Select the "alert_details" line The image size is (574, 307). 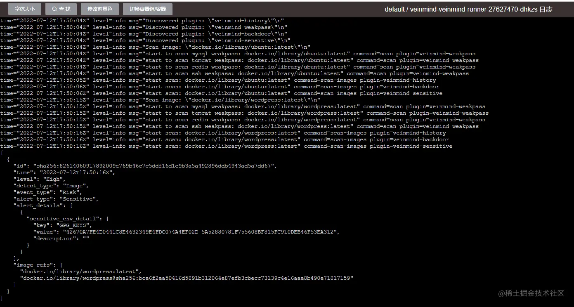[43, 205]
